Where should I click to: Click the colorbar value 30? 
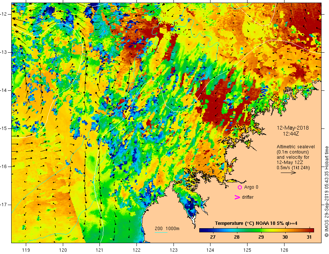(285, 237)
